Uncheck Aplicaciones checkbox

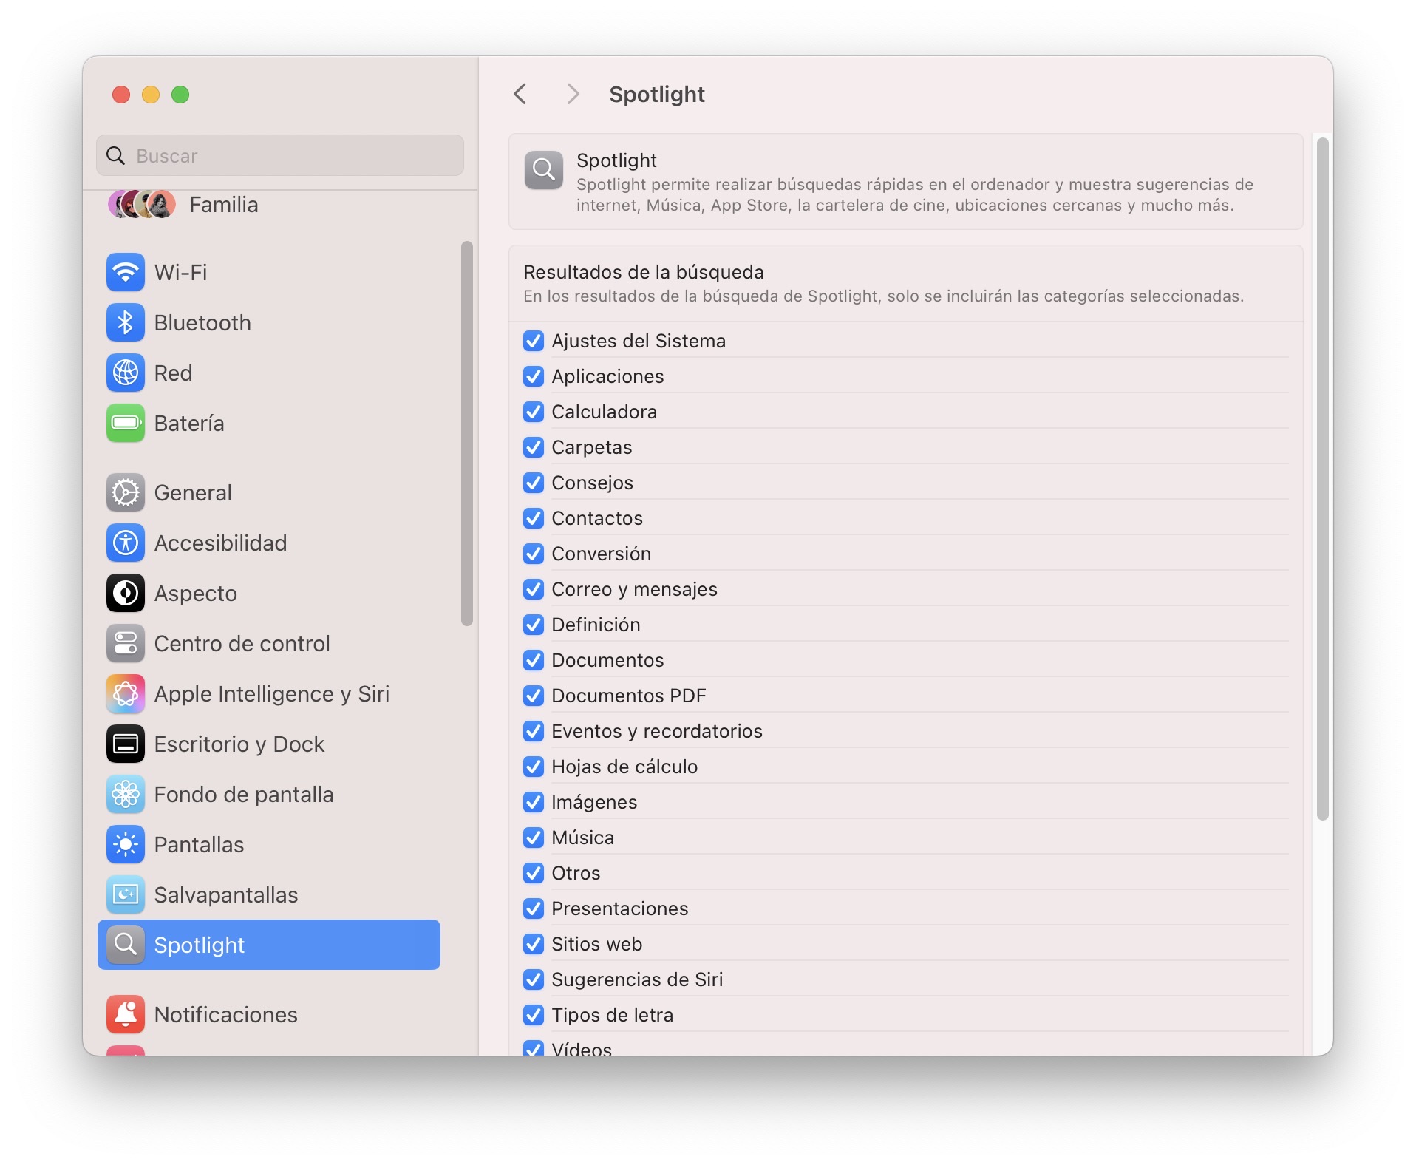click(x=534, y=376)
